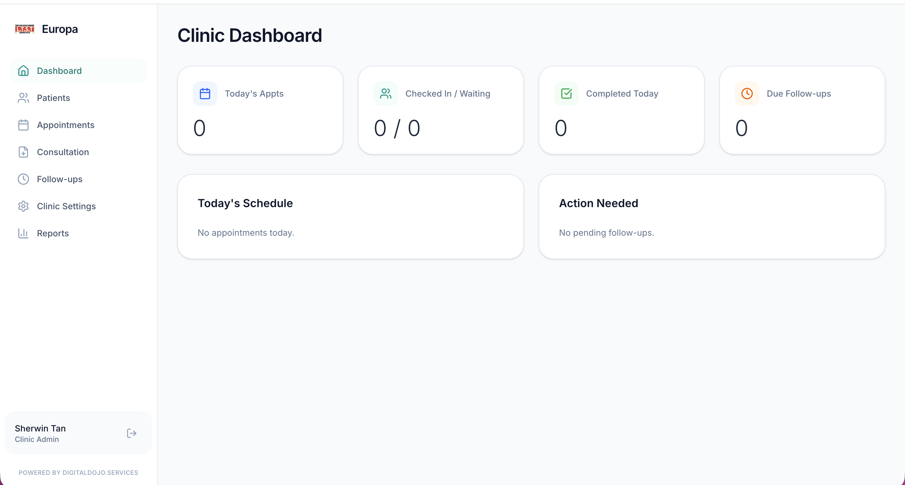Click the 'No appointments today.' message
The width and height of the screenshot is (905, 485).
[246, 232]
